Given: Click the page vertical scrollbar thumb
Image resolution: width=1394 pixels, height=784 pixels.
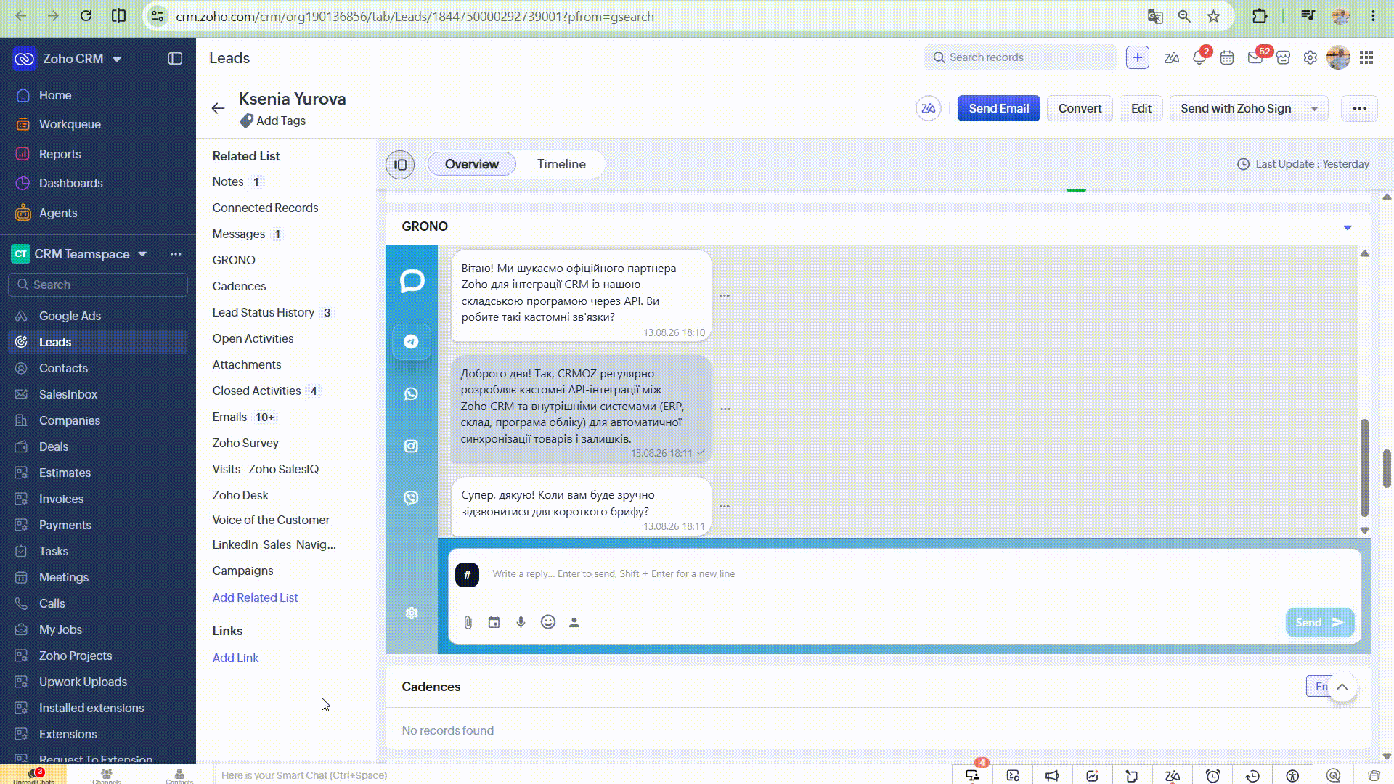Looking at the screenshot, I should tap(1387, 468).
